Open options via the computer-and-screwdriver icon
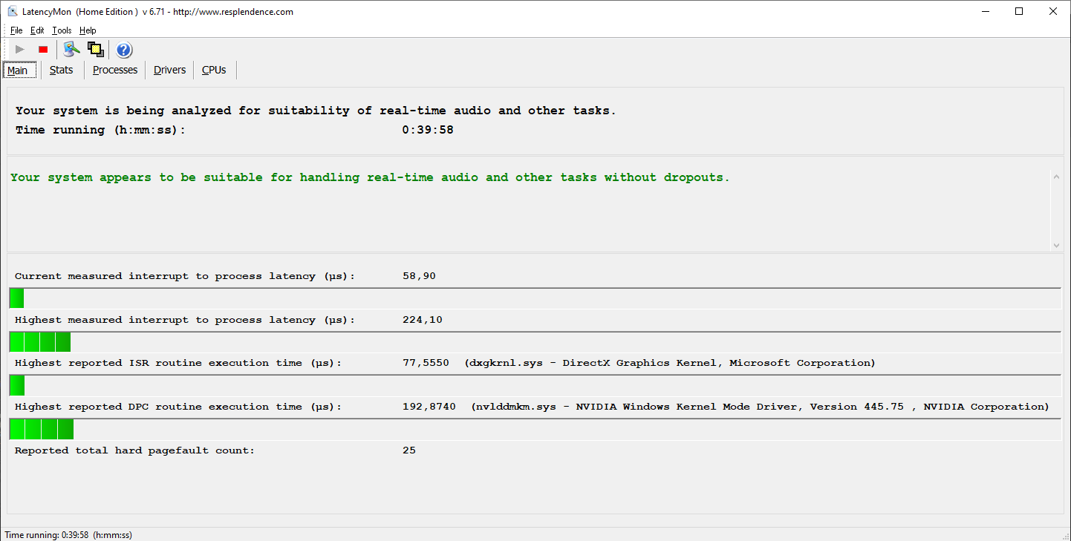Image resolution: width=1071 pixels, height=541 pixels. 71,49
